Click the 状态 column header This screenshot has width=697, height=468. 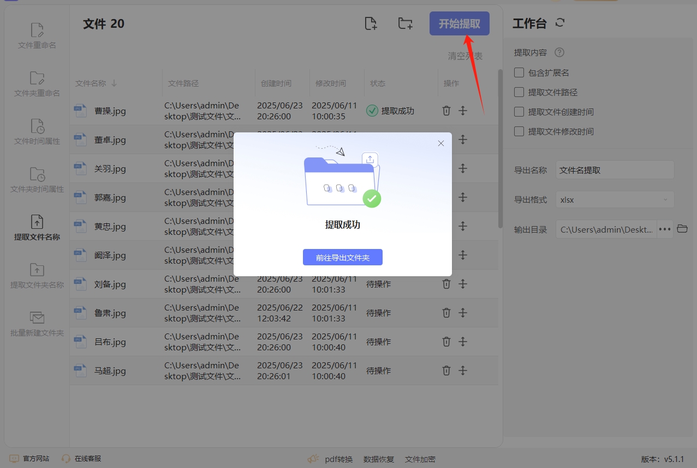(378, 83)
